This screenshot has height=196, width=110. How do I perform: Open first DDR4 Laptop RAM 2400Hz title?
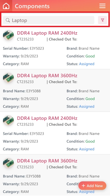47,33
